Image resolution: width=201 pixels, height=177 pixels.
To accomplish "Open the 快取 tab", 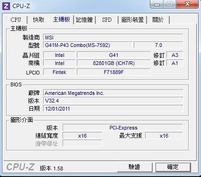I will 39,20.
